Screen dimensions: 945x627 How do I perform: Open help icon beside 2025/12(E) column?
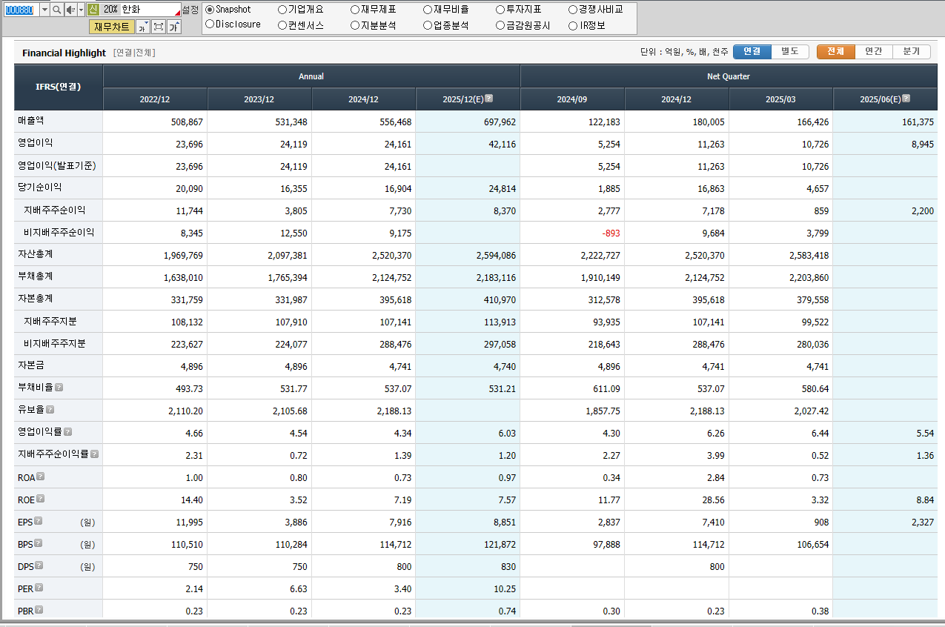(x=488, y=99)
